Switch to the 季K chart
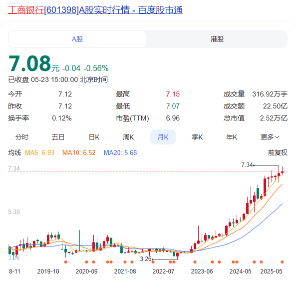 [197, 137]
